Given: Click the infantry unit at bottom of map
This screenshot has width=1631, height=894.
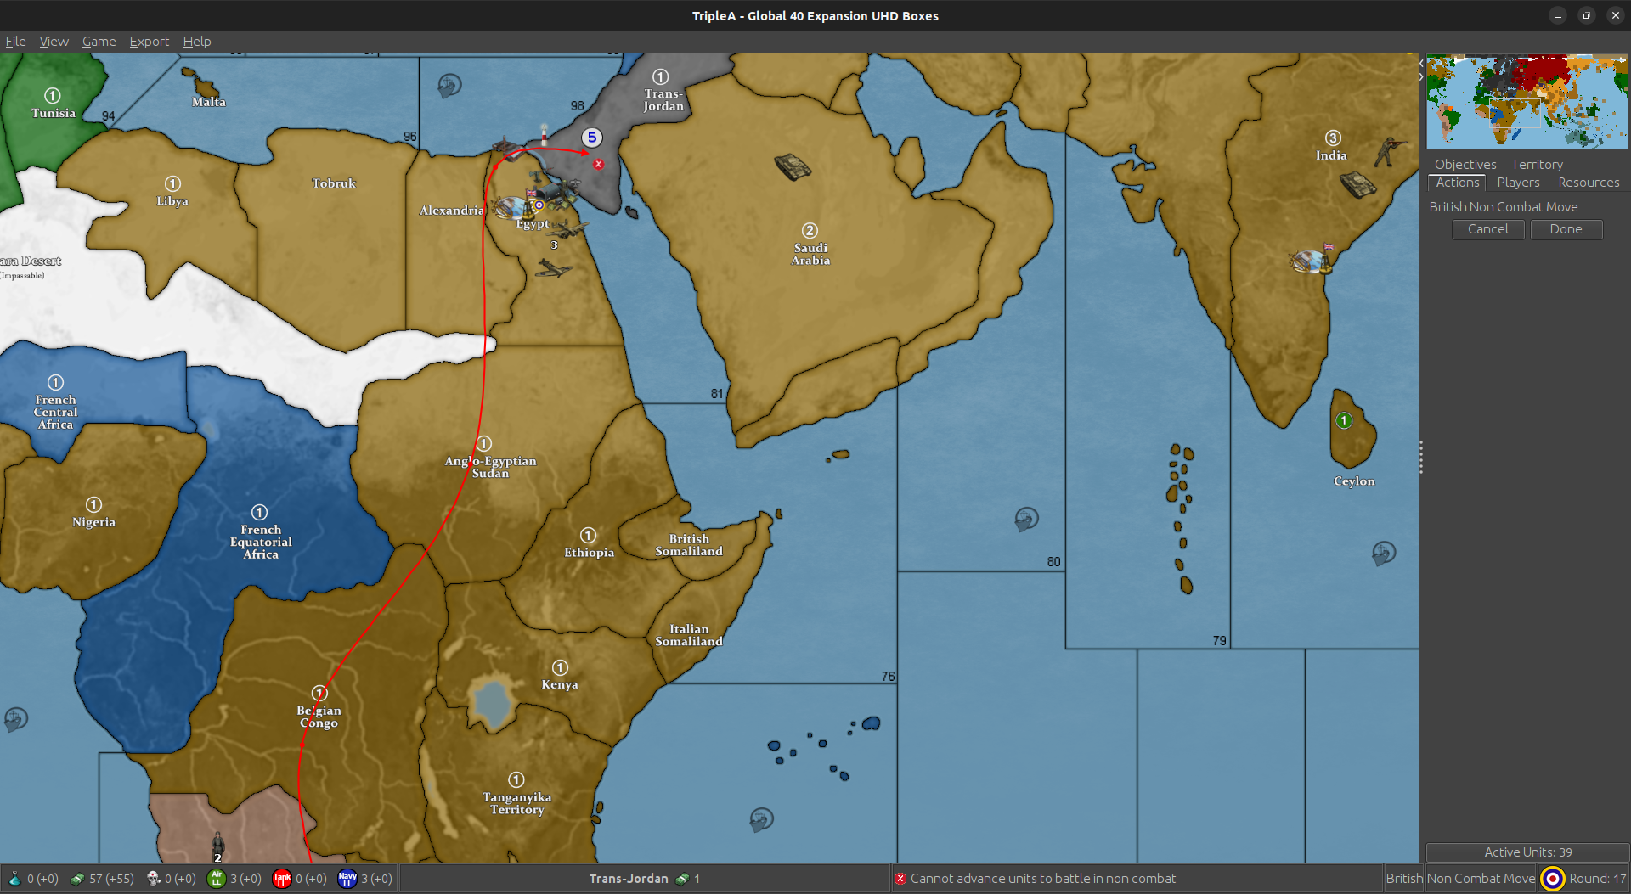Looking at the screenshot, I should (218, 844).
